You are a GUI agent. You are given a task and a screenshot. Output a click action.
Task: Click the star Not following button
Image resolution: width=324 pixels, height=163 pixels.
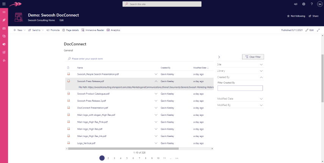296,16
